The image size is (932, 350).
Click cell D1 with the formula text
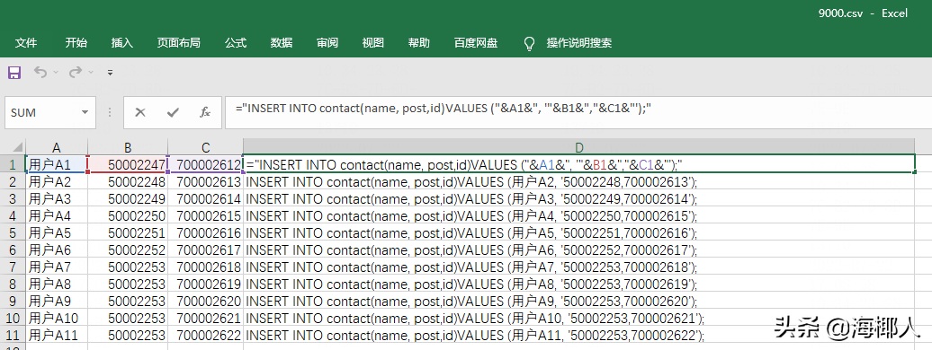coord(579,164)
